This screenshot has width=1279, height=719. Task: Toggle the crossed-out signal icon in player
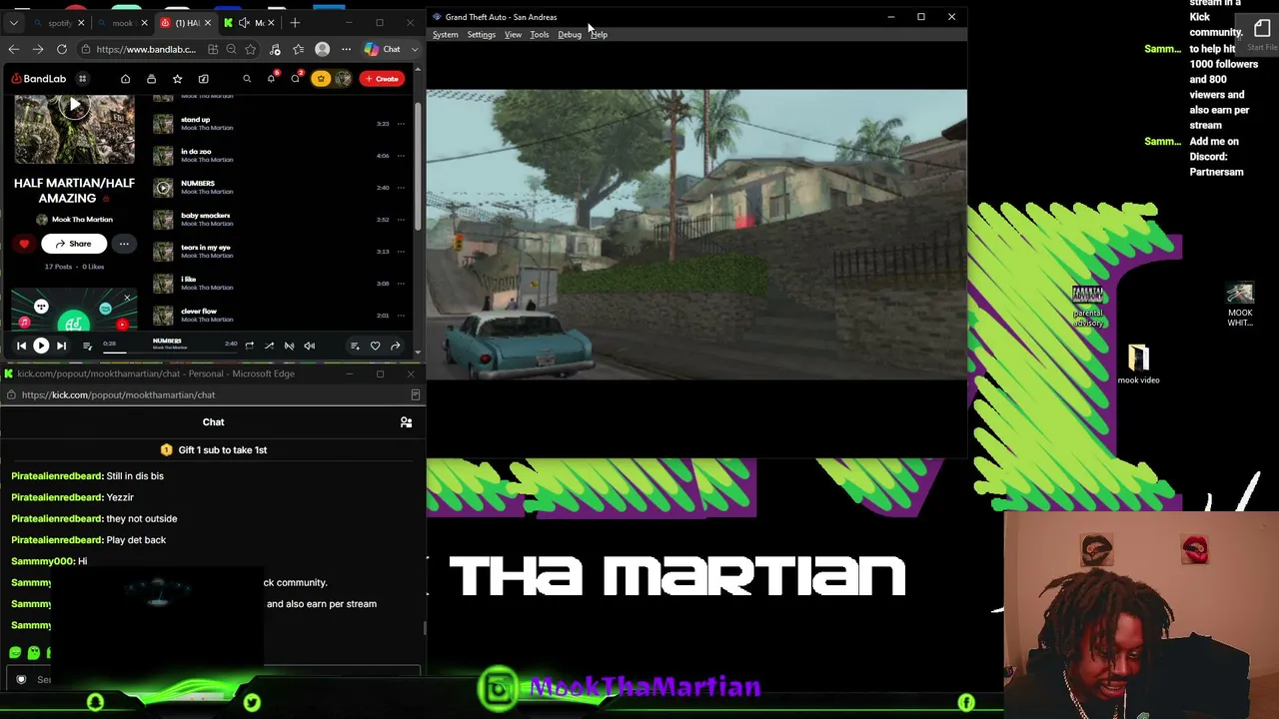289,346
